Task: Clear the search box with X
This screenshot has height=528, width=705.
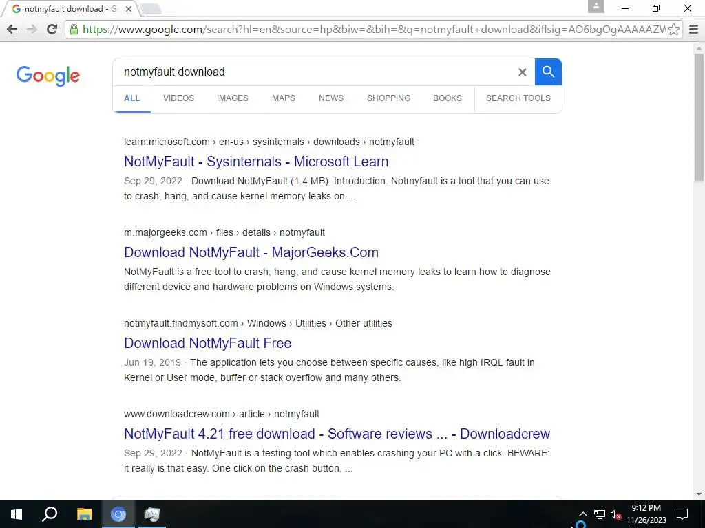Action: (522, 71)
